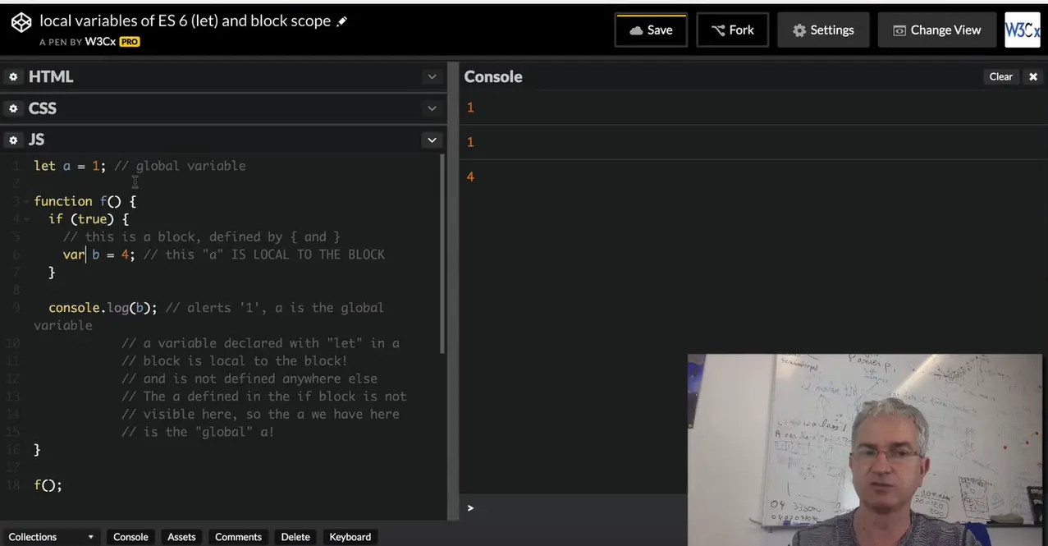
Task: Expand the HTML editor dropdown chevron
Action: coord(432,76)
